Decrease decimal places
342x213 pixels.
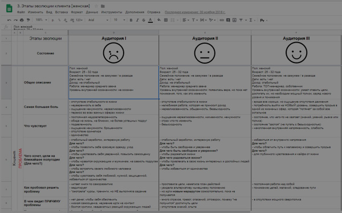pyautogui.click(x=66, y=20)
